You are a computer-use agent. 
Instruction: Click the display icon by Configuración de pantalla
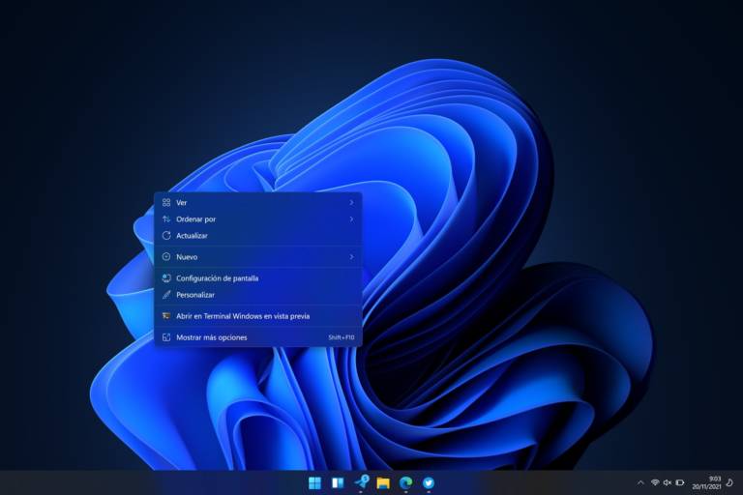[x=166, y=278]
